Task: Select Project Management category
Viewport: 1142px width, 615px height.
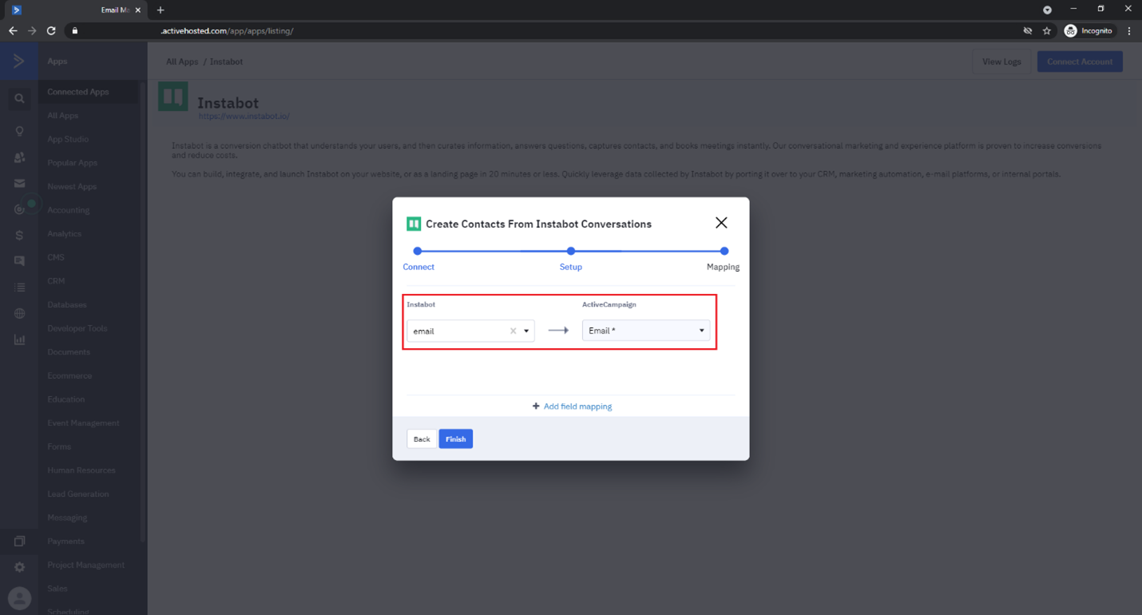Action: click(86, 565)
